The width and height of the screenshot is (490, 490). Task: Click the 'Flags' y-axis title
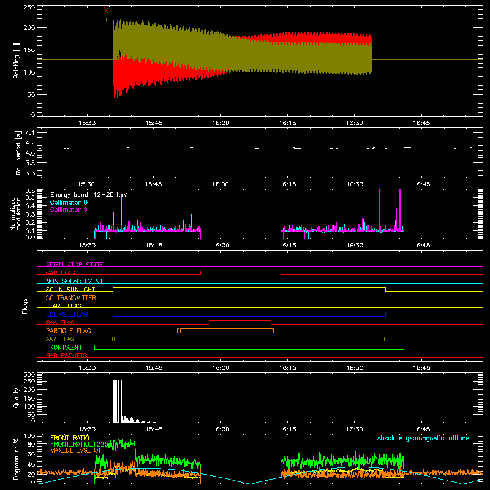click(25, 306)
